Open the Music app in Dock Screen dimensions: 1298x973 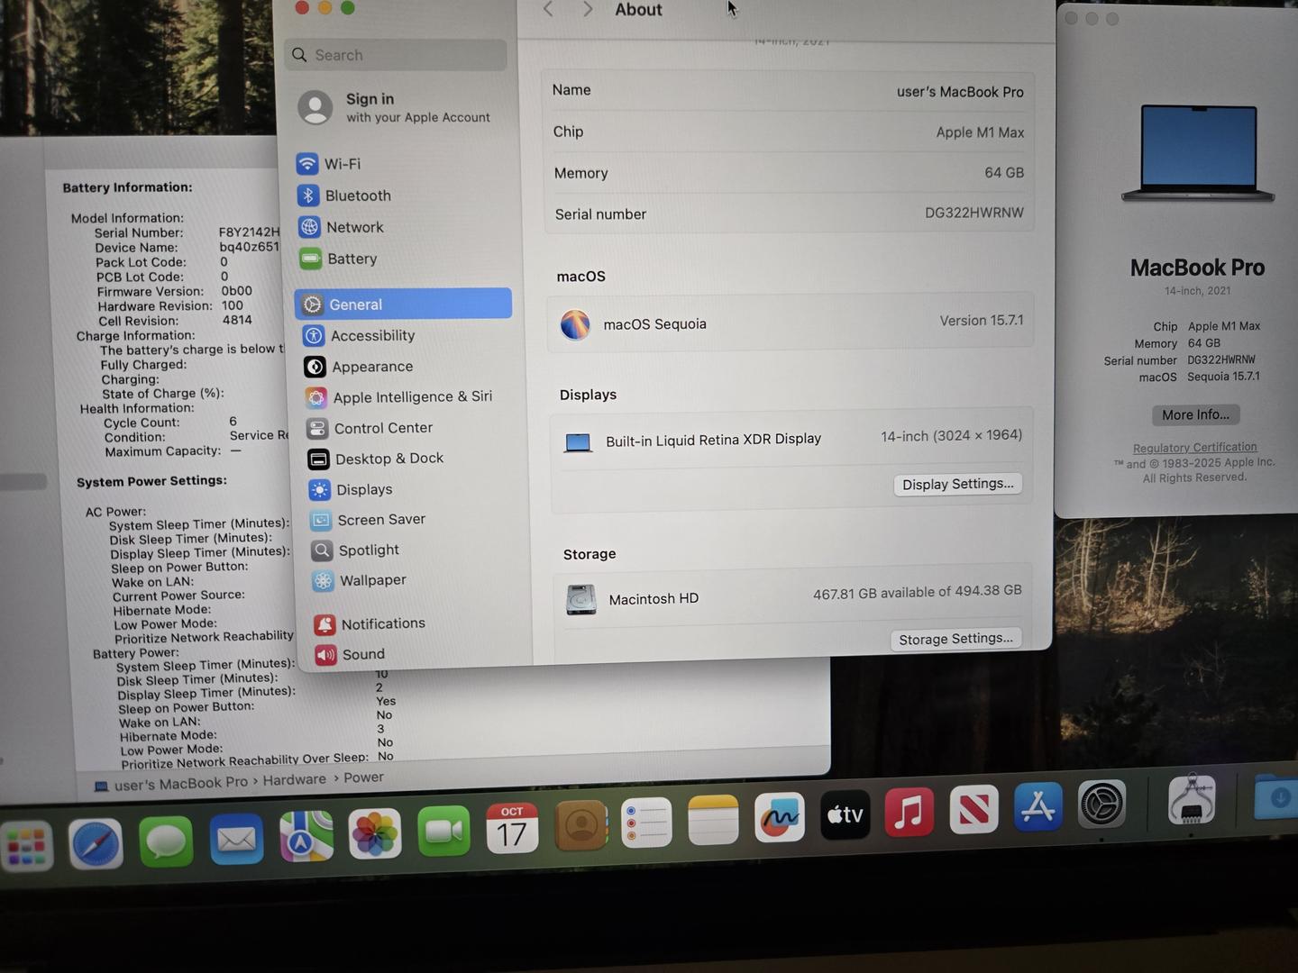(x=909, y=812)
